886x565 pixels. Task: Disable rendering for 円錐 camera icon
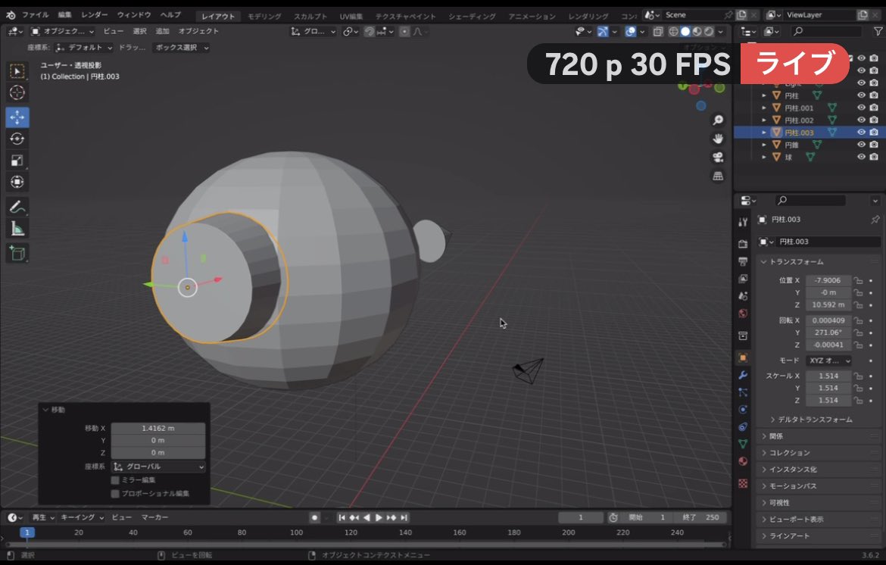point(874,145)
